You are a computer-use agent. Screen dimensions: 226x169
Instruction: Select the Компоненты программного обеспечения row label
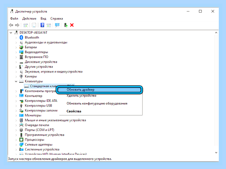click(x=40, y=91)
